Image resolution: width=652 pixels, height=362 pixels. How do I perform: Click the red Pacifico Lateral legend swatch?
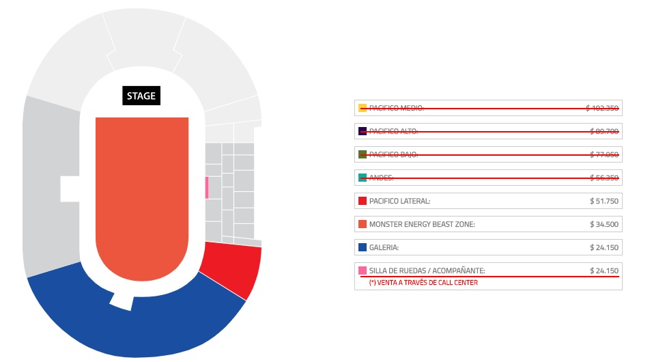pos(363,201)
